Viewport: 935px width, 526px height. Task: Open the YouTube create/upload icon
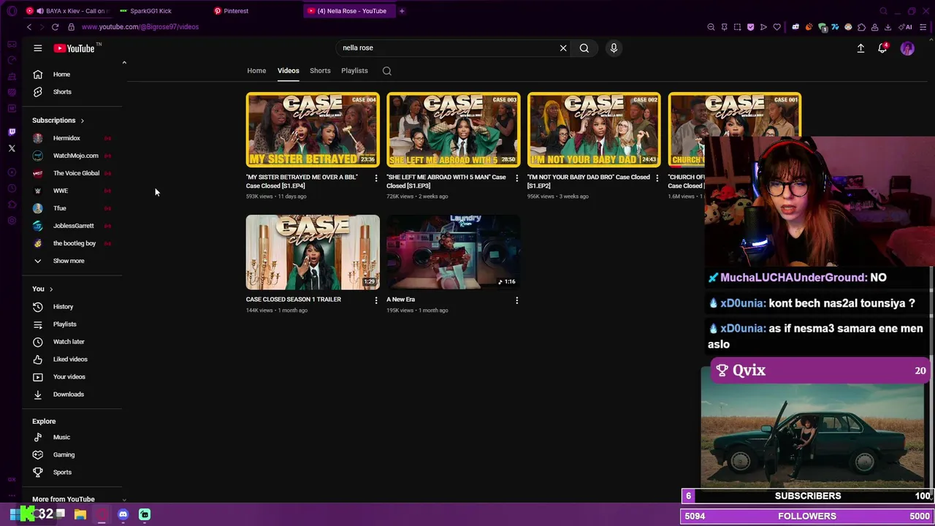860,48
